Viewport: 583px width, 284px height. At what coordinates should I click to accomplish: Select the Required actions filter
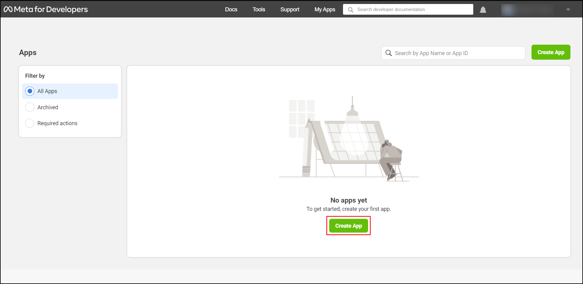pyautogui.click(x=70, y=123)
